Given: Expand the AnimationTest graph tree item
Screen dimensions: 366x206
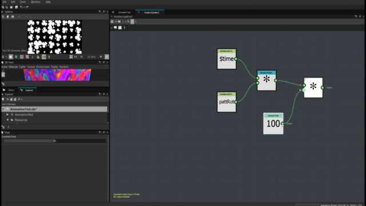Looking at the screenshot, I should tap(7, 114).
